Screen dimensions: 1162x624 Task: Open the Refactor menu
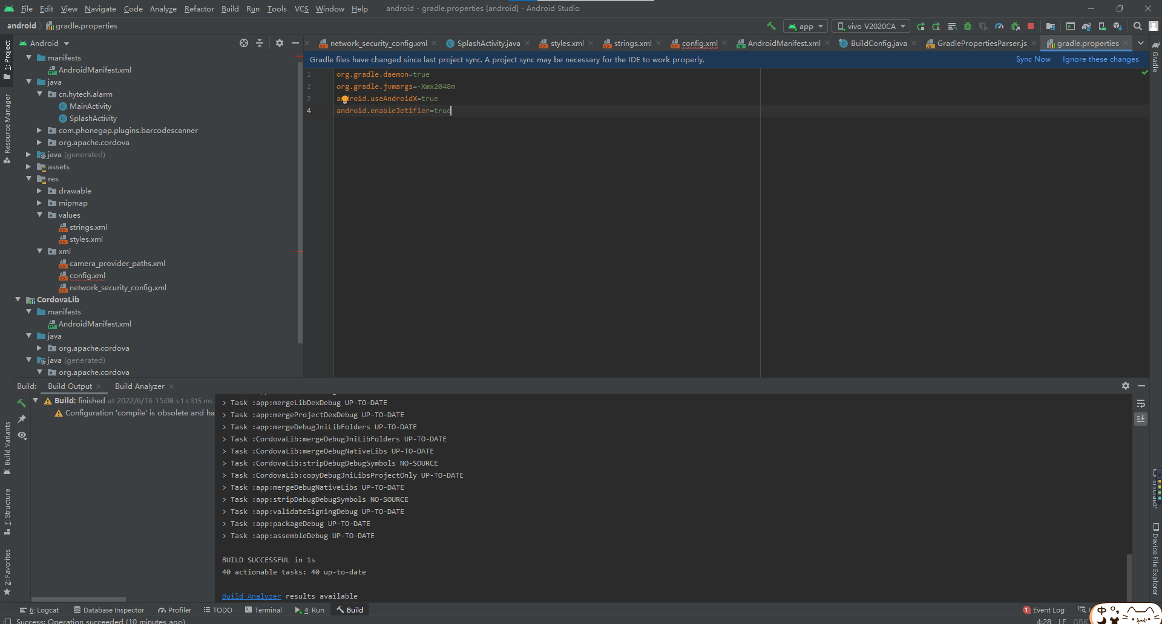199,8
